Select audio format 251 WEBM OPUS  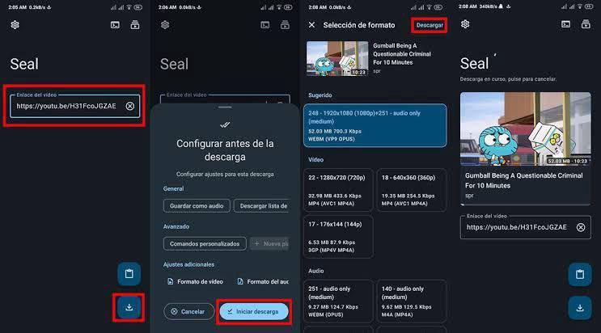[x=338, y=301]
